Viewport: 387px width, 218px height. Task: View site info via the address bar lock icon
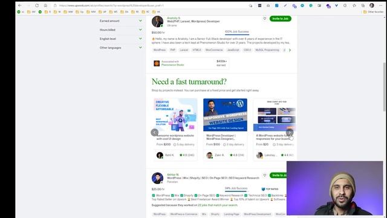(x=55, y=5)
